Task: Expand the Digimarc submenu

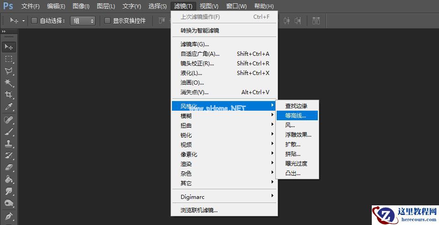Action: pos(224,197)
